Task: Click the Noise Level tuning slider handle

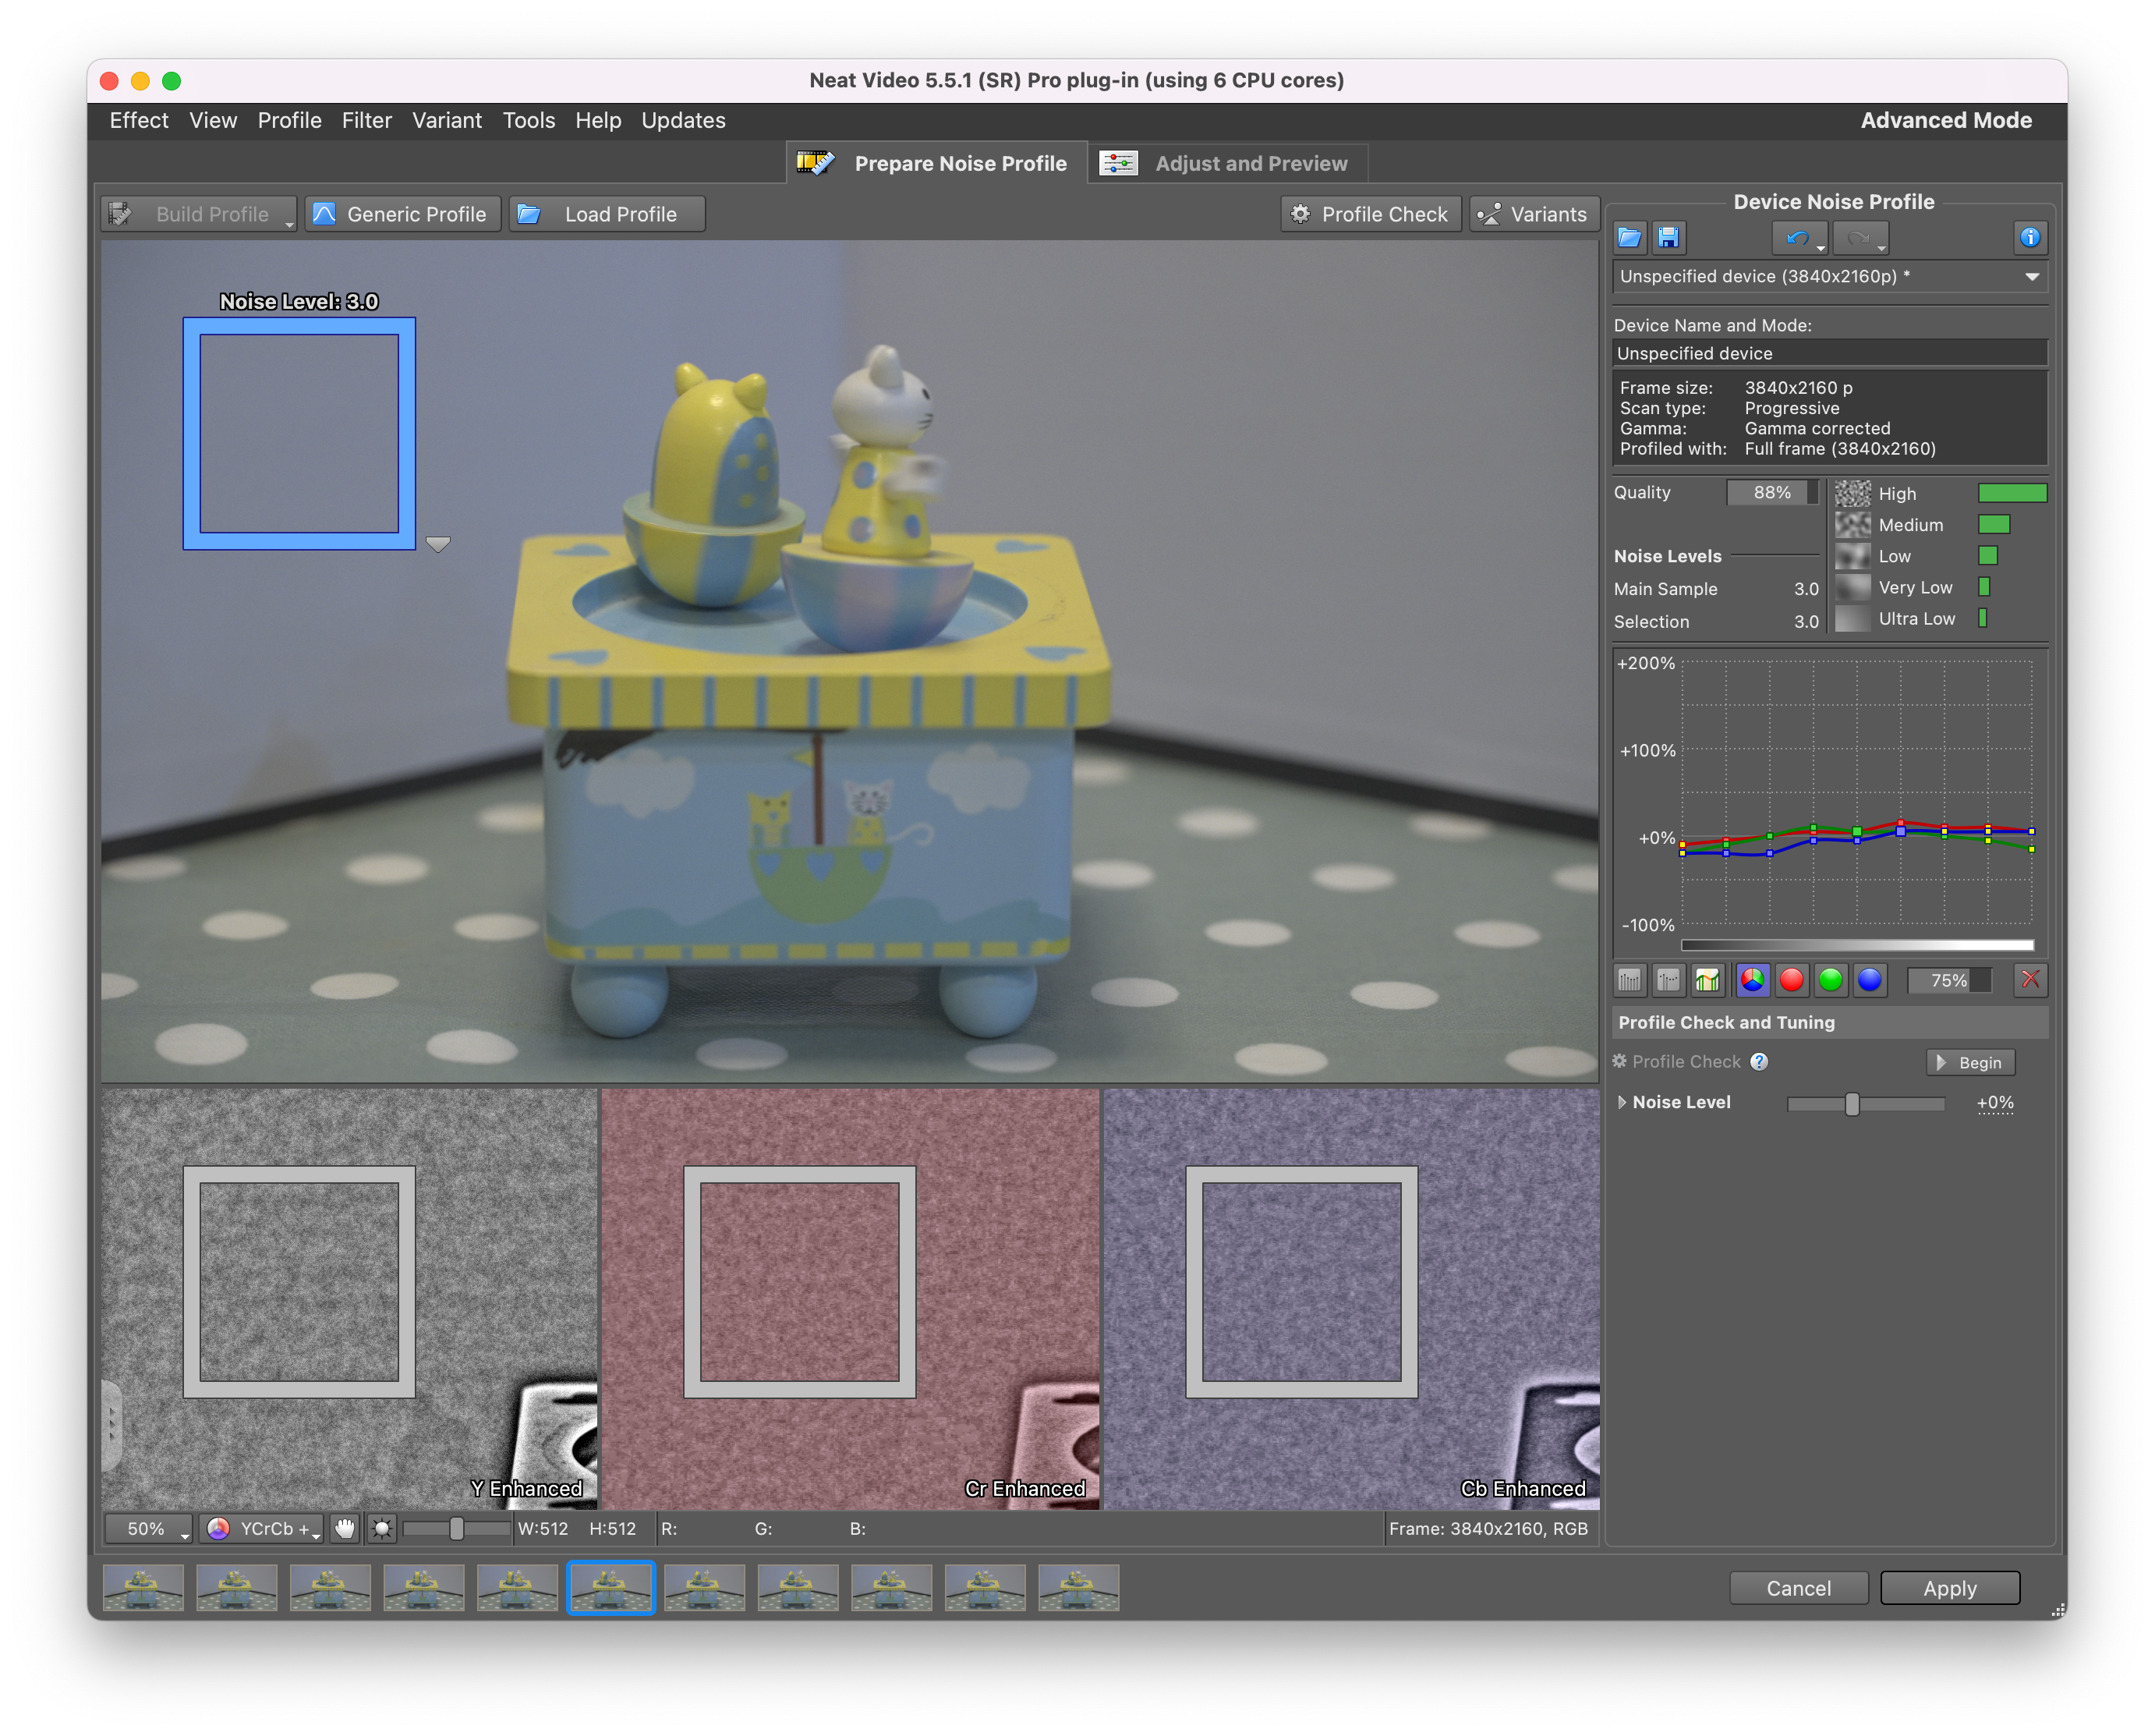Action: click(x=1852, y=1104)
